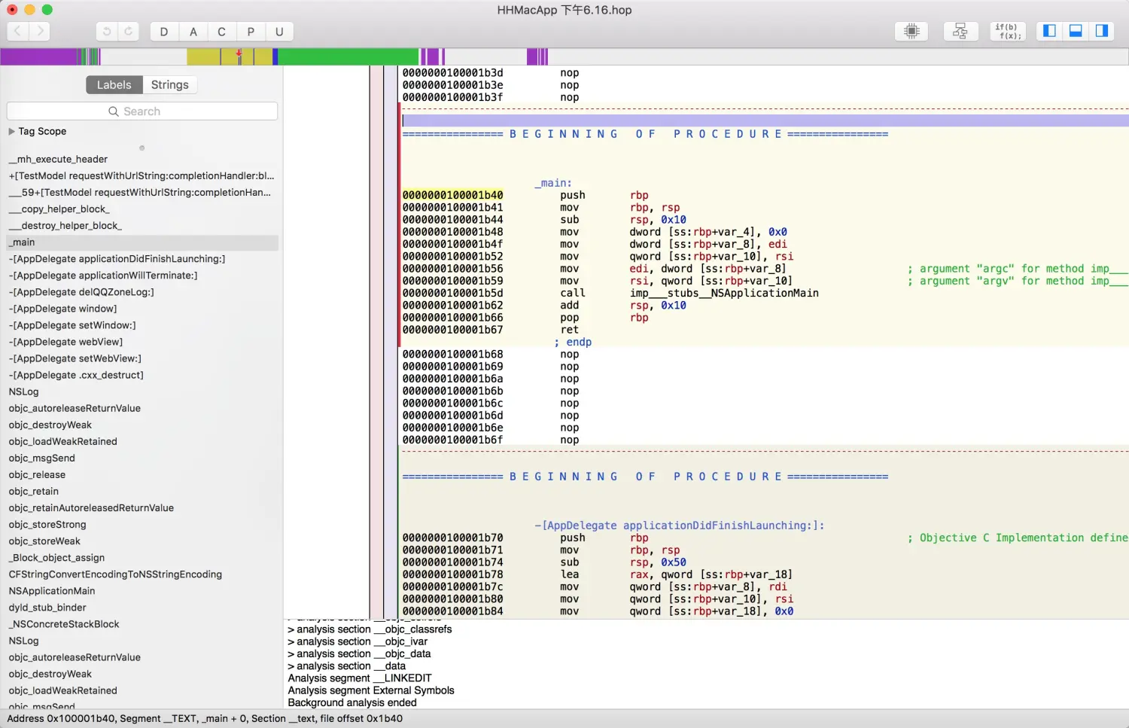Click 'Analysis segment __LINKEDIT' log line

click(360, 678)
